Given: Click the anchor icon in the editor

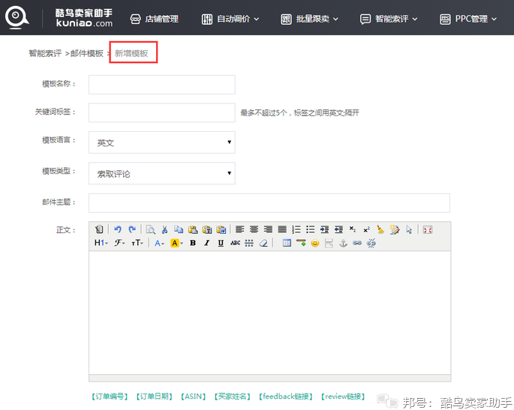Looking at the screenshot, I should point(344,243).
